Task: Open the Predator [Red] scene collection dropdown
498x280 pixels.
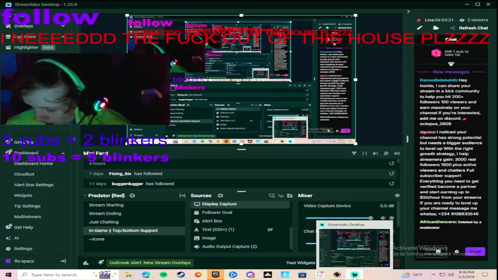Action: (x=103, y=196)
